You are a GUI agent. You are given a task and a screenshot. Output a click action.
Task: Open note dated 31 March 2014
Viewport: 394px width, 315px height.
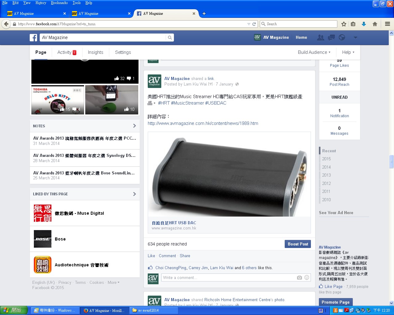(85, 141)
